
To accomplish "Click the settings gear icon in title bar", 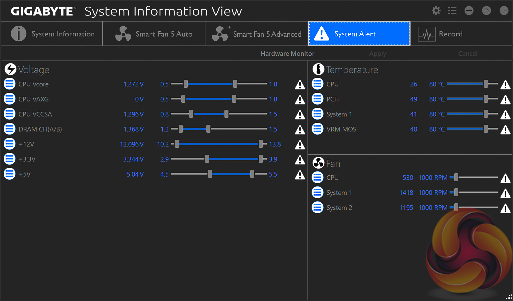I will pos(436,11).
